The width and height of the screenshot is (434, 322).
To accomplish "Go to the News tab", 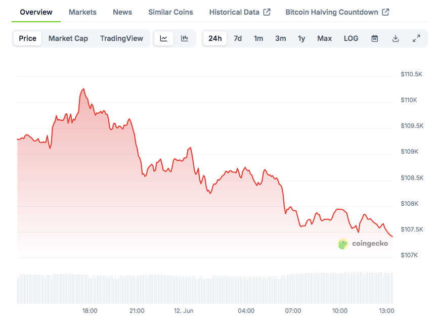I will (x=122, y=12).
